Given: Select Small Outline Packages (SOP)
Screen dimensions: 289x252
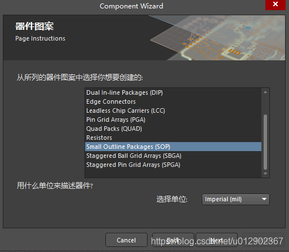Looking at the screenshot, I should [x=173, y=147].
